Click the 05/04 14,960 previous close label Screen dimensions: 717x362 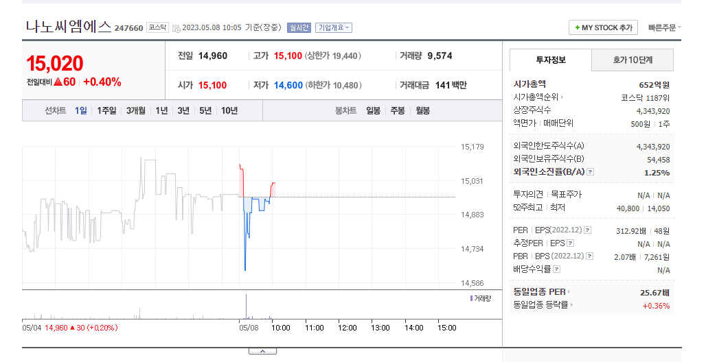point(69,328)
